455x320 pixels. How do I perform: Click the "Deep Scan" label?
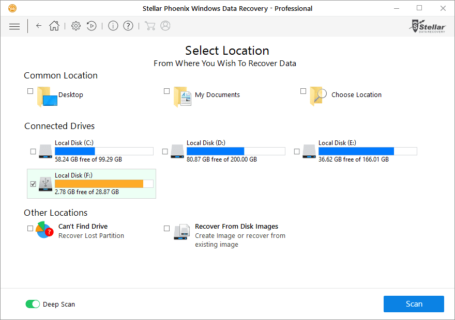59,304
